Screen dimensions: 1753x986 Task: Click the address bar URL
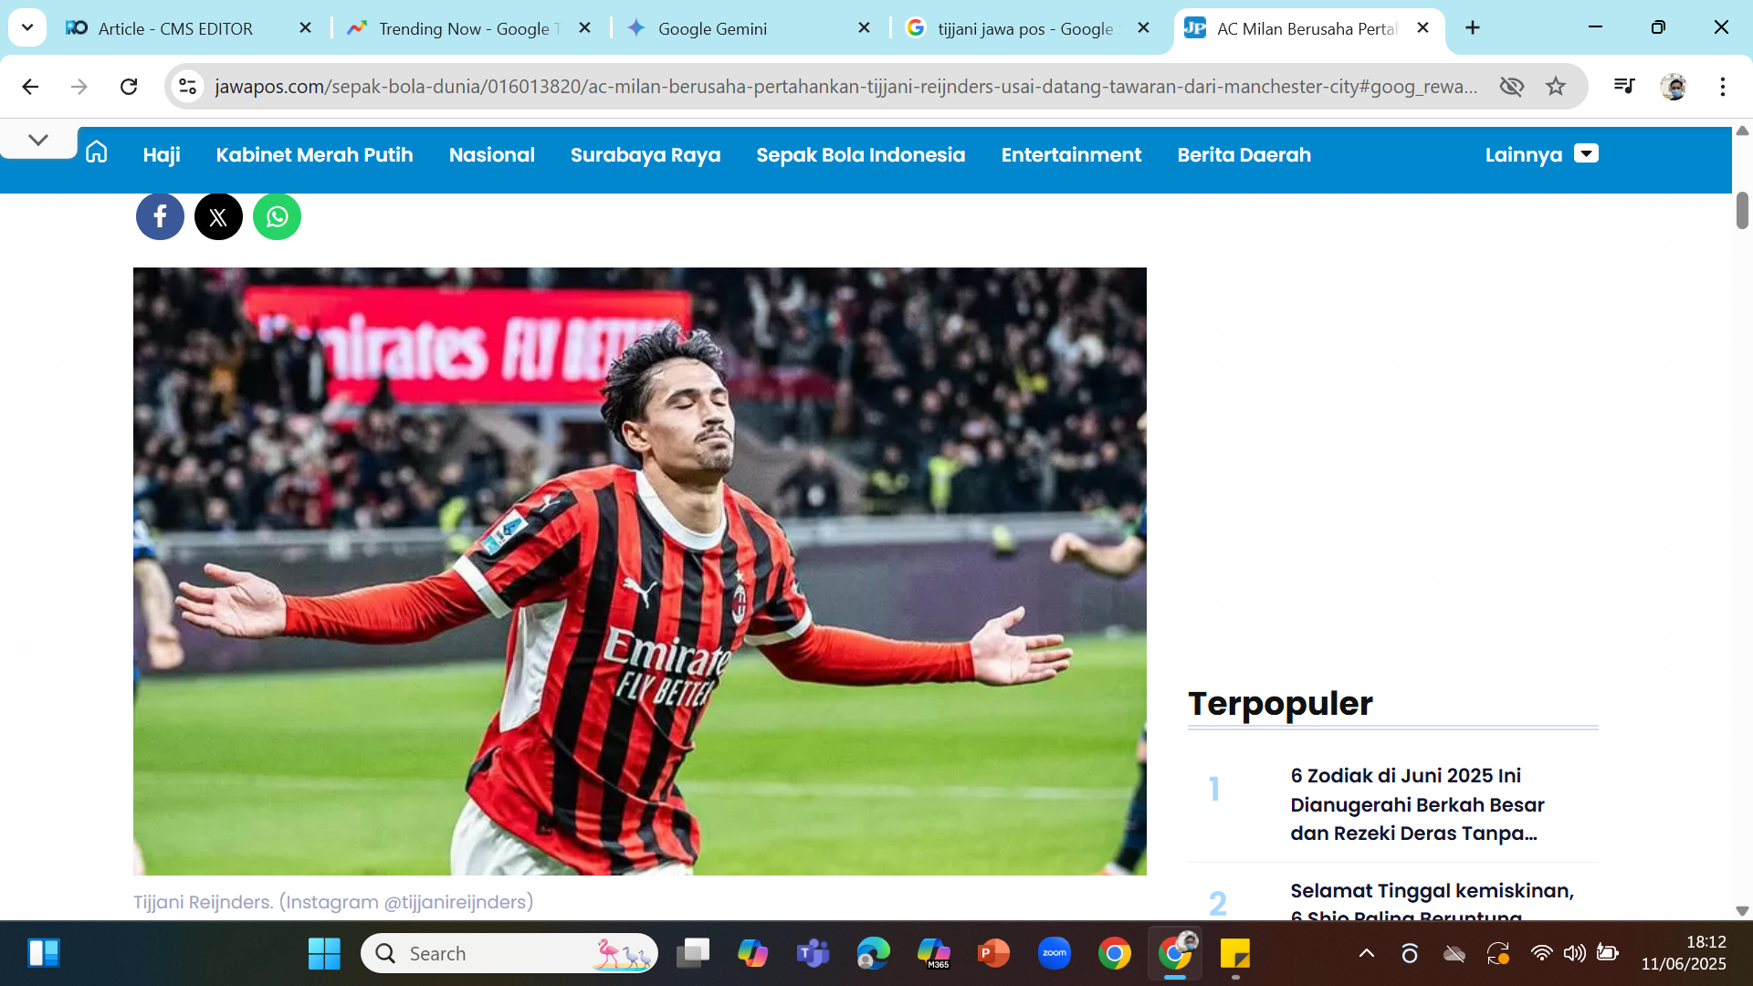coord(845,87)
